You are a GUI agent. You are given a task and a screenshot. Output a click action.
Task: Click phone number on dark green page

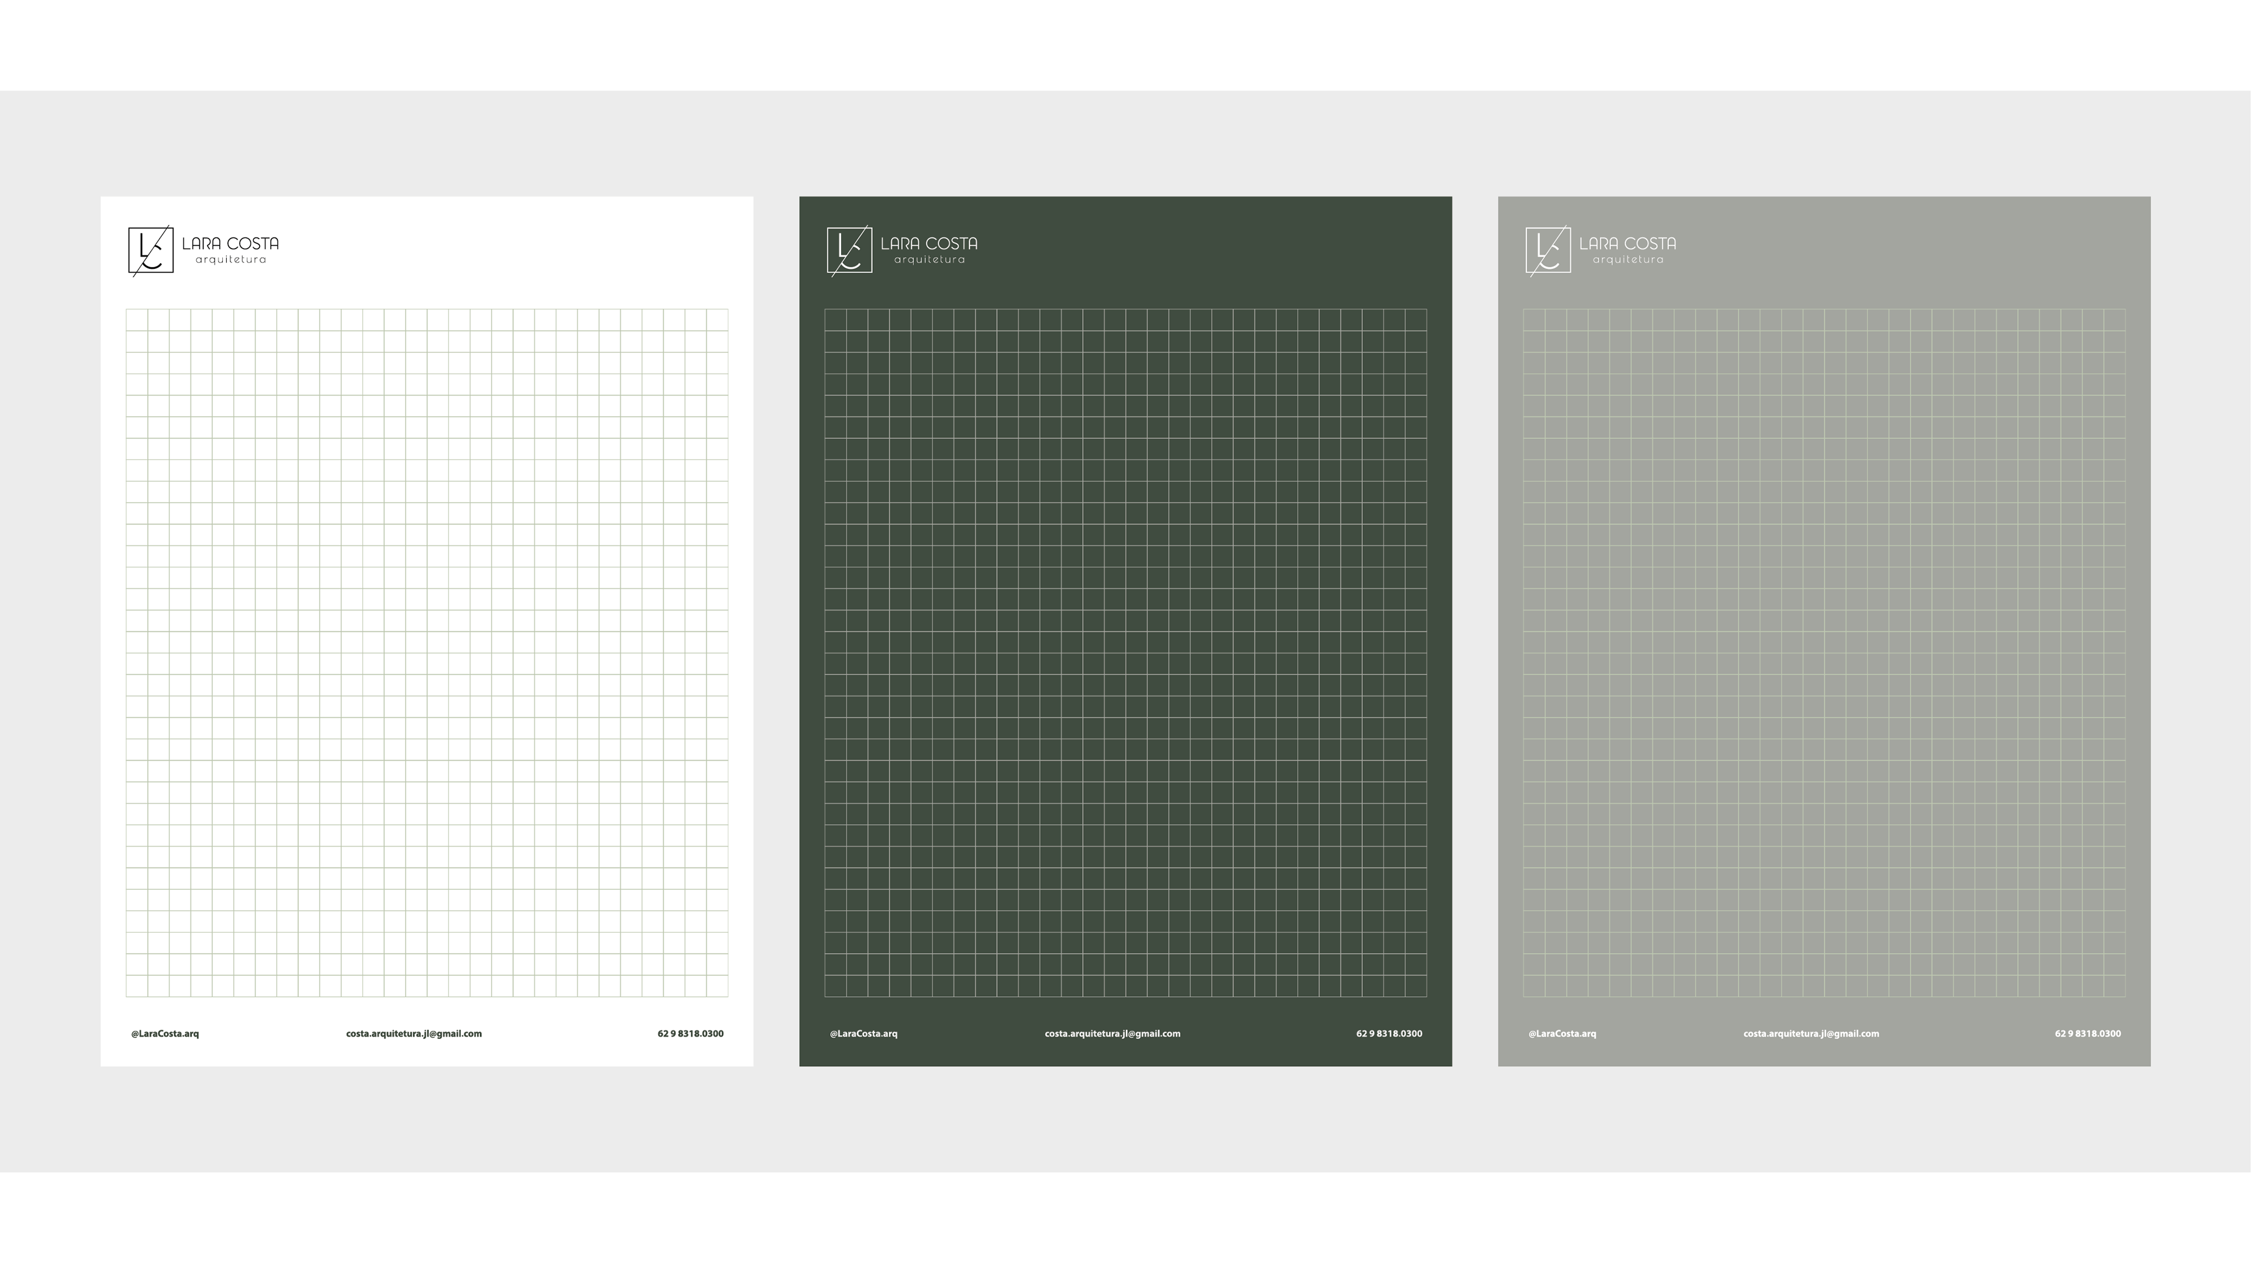pyautogui.click(x=1389, y=1033)
